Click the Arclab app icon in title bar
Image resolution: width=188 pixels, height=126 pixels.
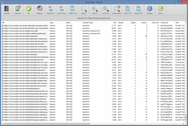(2, 2)
